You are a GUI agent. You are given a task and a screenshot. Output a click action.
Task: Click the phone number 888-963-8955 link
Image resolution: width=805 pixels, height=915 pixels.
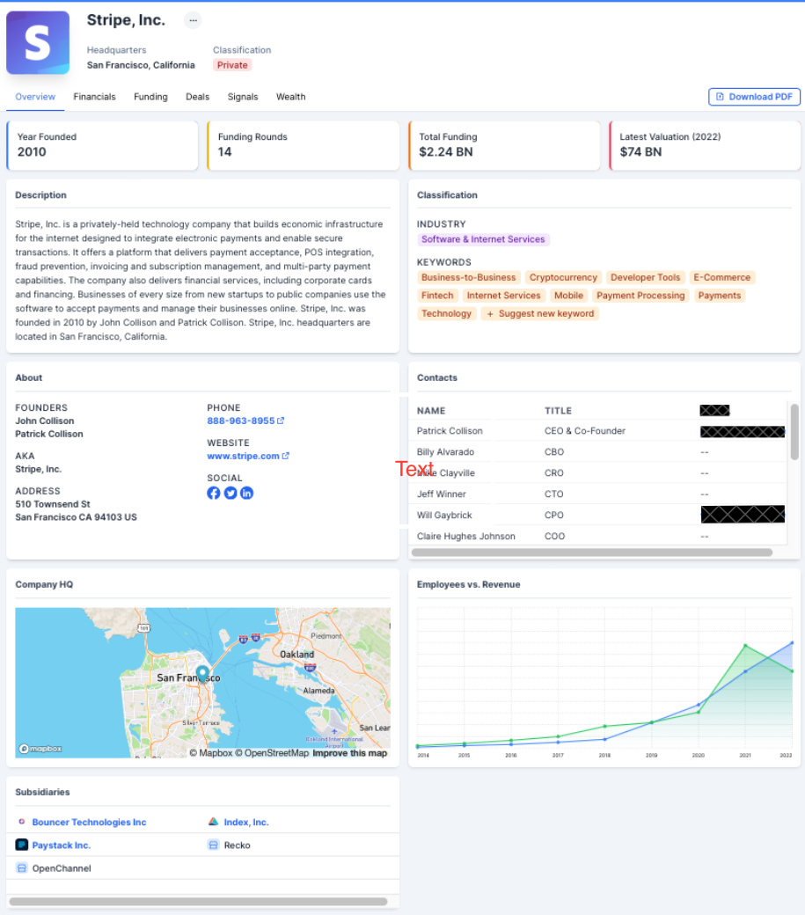tap(240, 421)
